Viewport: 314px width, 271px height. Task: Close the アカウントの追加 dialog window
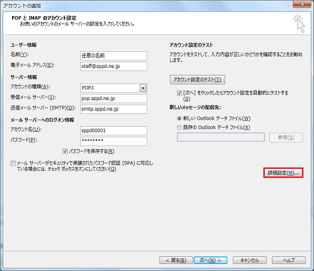[x=301, y=5]
